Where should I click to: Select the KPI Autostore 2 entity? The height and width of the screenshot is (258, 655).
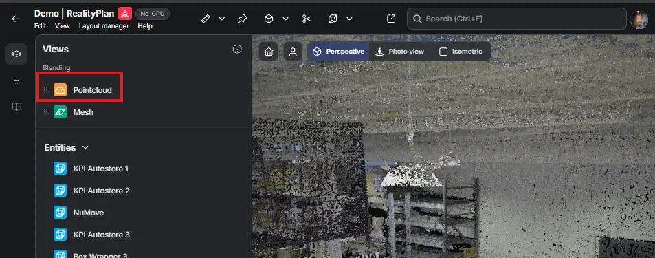(x=102, y=191)
